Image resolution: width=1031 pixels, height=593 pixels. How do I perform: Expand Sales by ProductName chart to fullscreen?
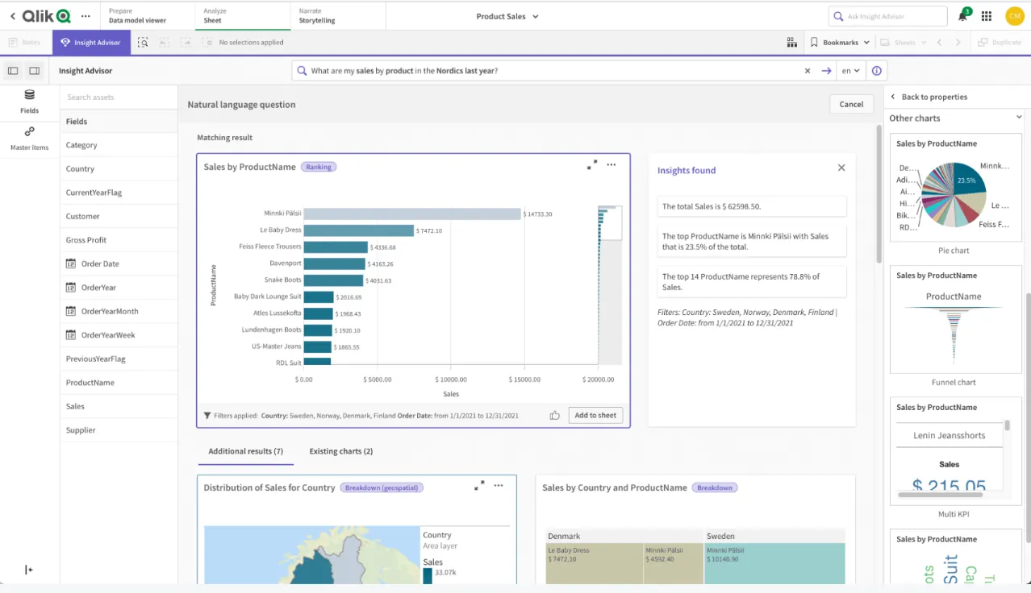click(x=592, y=165)
